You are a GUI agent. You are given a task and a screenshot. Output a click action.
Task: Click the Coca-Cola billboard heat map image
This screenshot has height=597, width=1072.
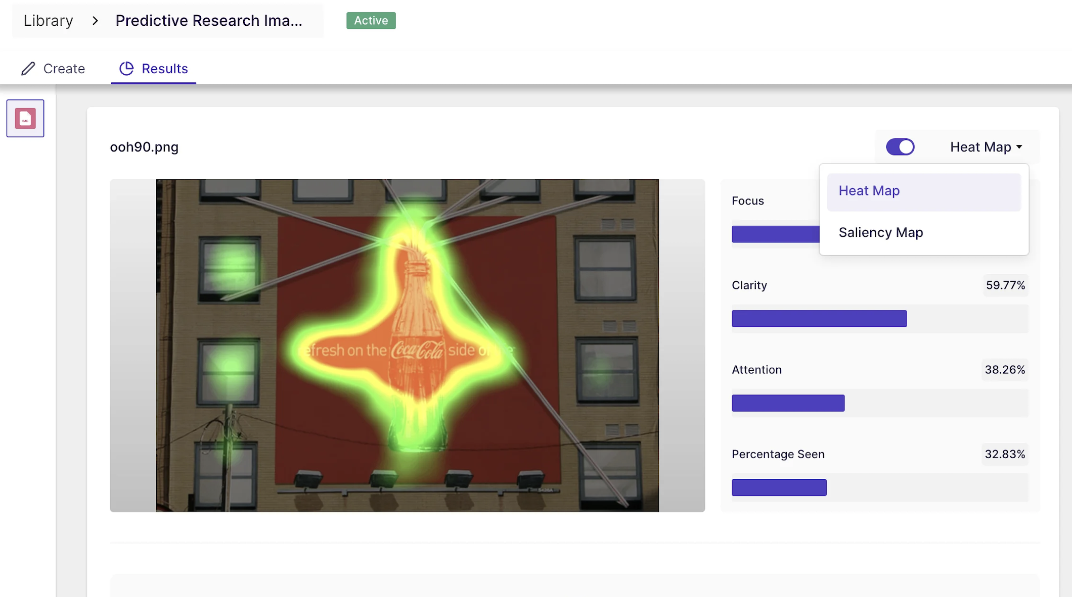pyautogui.click(x=407, y=345)
